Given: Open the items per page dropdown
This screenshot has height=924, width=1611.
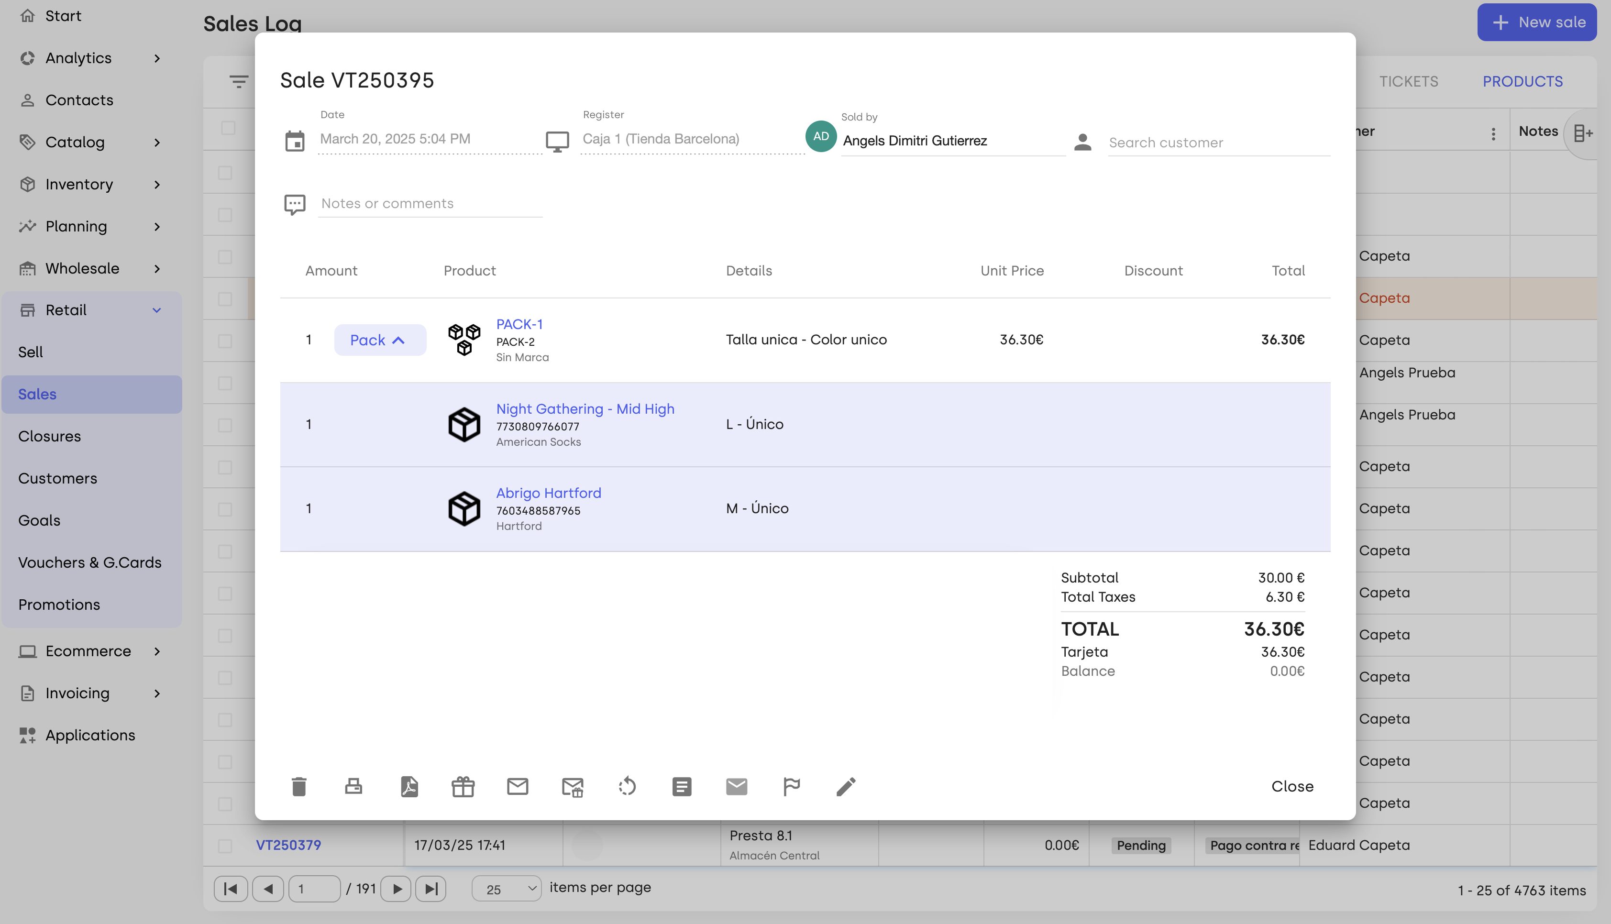Looking at the screenshot, I should 507,889.
